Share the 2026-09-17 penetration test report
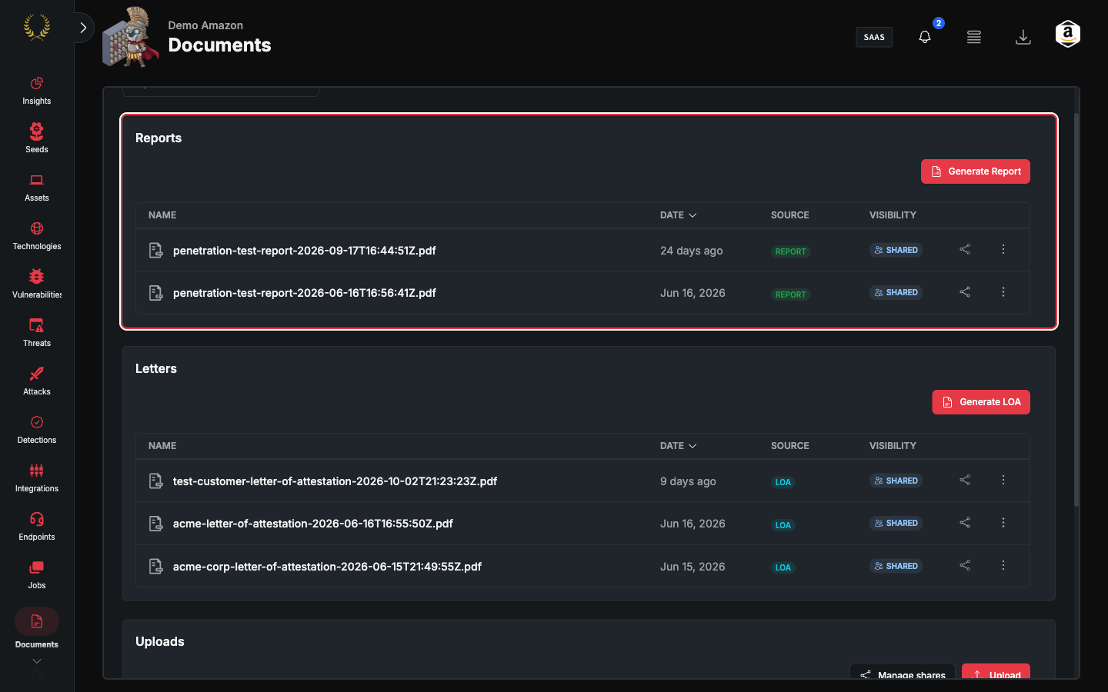 point(965,249)
